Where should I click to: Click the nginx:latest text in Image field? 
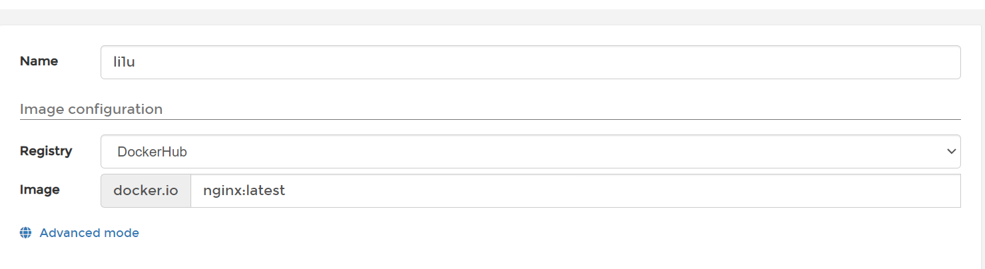click(244, 190)
